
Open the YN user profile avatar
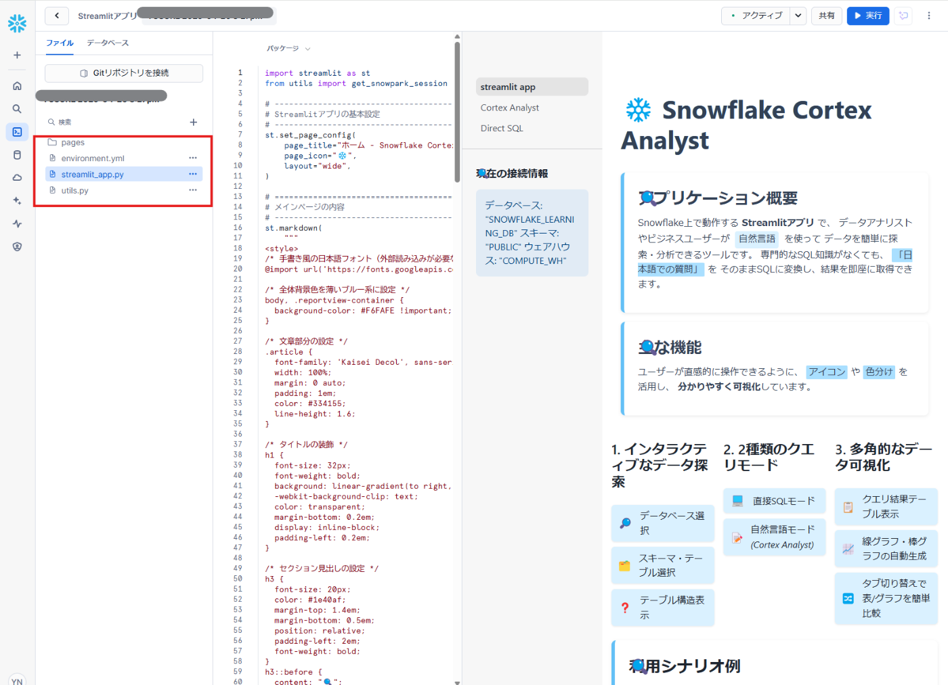17,680
